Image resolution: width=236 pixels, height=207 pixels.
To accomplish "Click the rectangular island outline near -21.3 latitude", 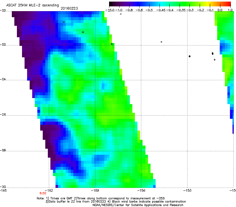I will click(83, 32).
